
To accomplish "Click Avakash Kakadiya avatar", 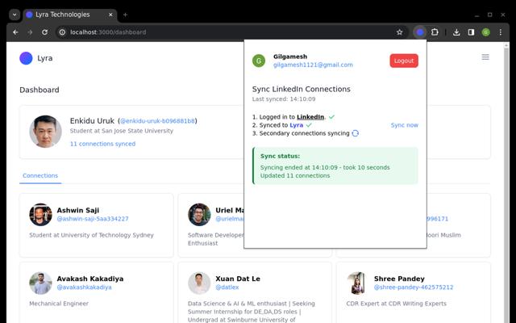I will point(40,283).
